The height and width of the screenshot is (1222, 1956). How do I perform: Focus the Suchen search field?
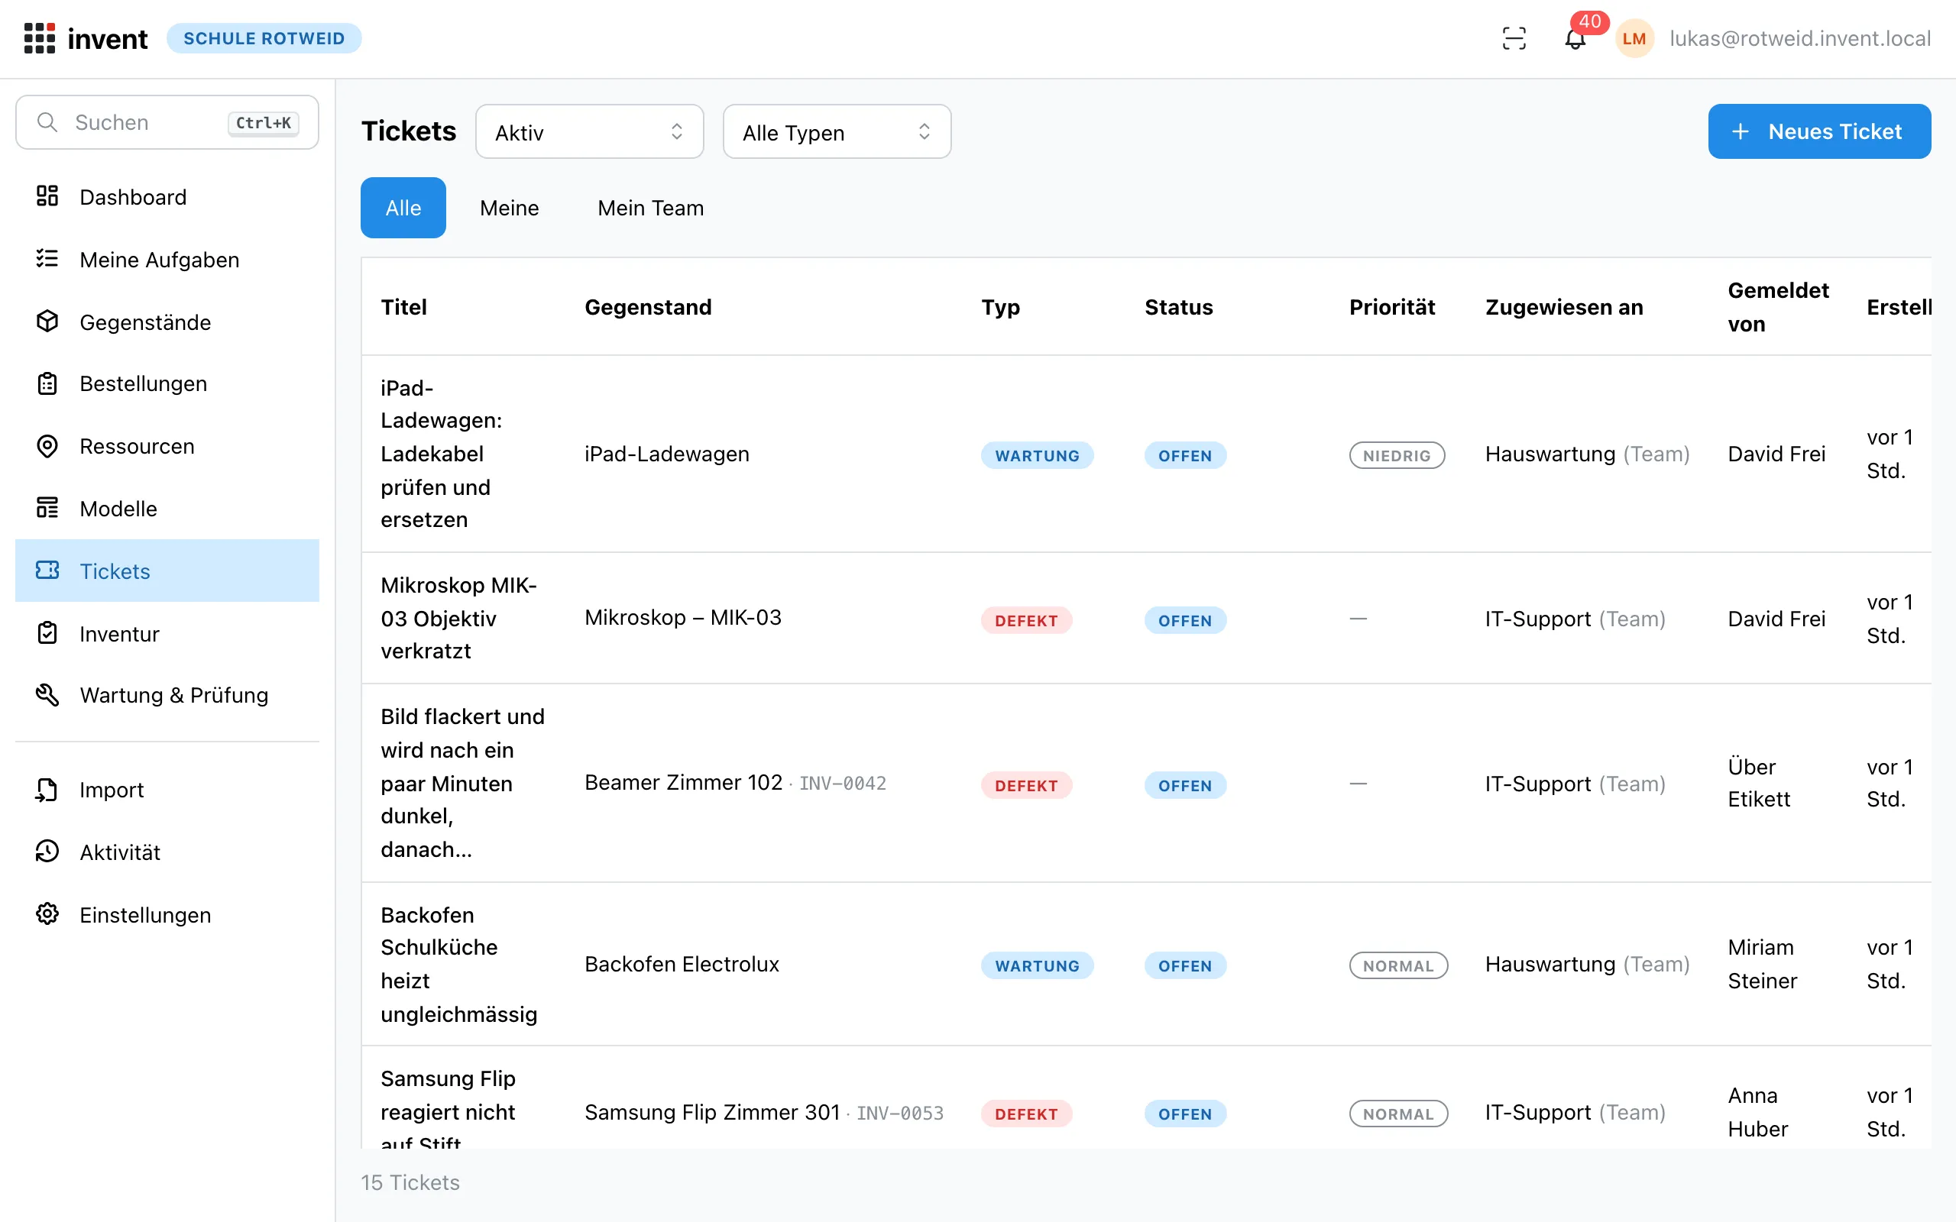pyautogui.click(x=167, y=122)
